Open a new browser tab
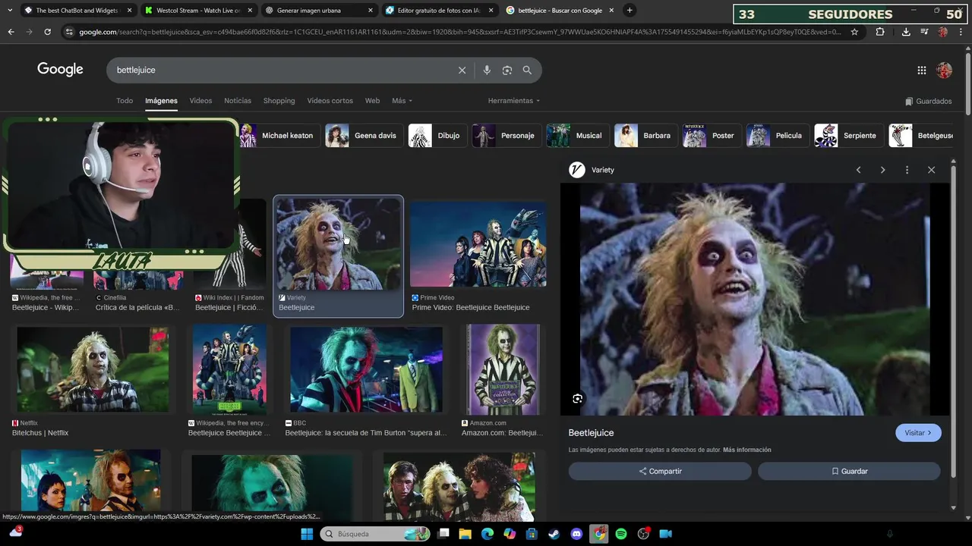Screen dimensions: 972x546 click(630, 11)
